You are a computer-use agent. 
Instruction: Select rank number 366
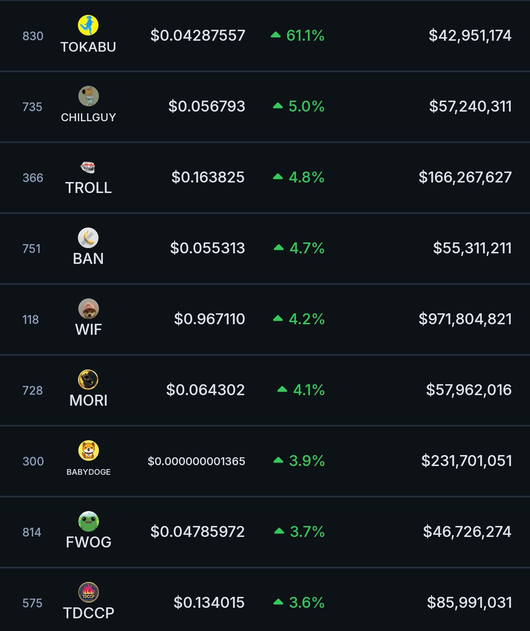(x=32, y=178)
